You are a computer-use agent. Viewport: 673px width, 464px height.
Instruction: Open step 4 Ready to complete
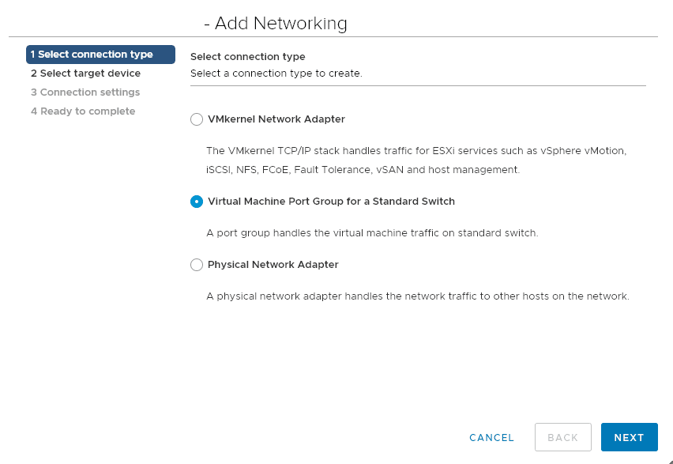(x=83, y=111)
